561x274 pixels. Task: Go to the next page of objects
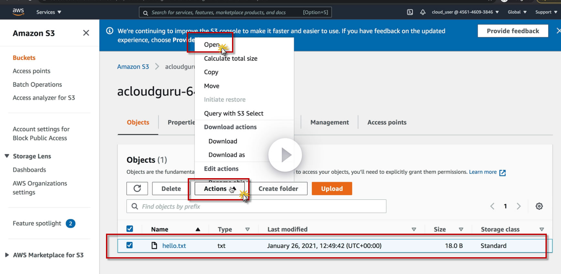519,206
